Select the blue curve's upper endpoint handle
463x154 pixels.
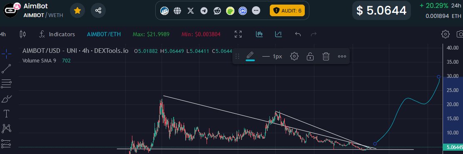coord(438,77)
